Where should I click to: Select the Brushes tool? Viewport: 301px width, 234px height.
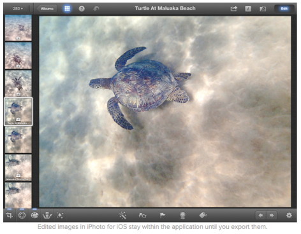(x=47, y=216)
